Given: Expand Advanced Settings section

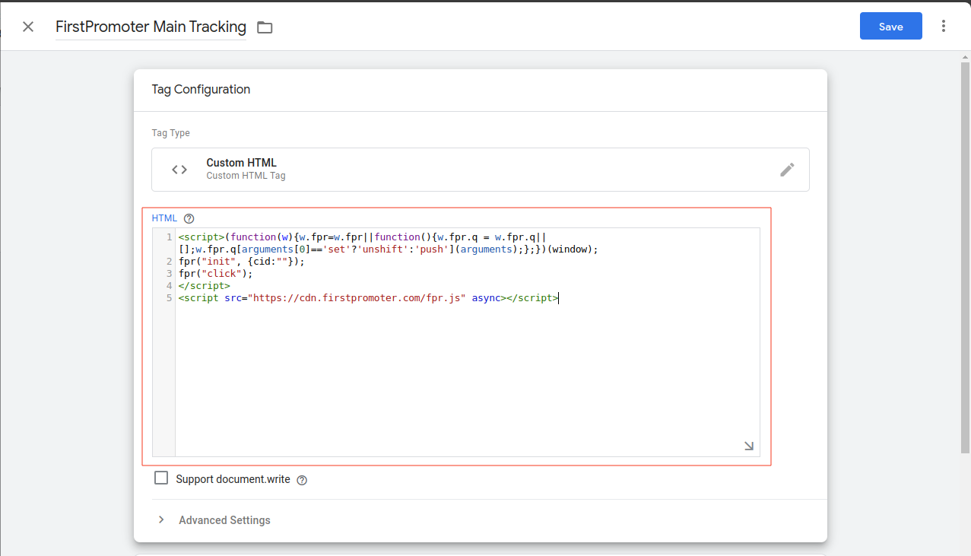Looking at the screenshot, I should pyautogui.click(x=214, y=520).
